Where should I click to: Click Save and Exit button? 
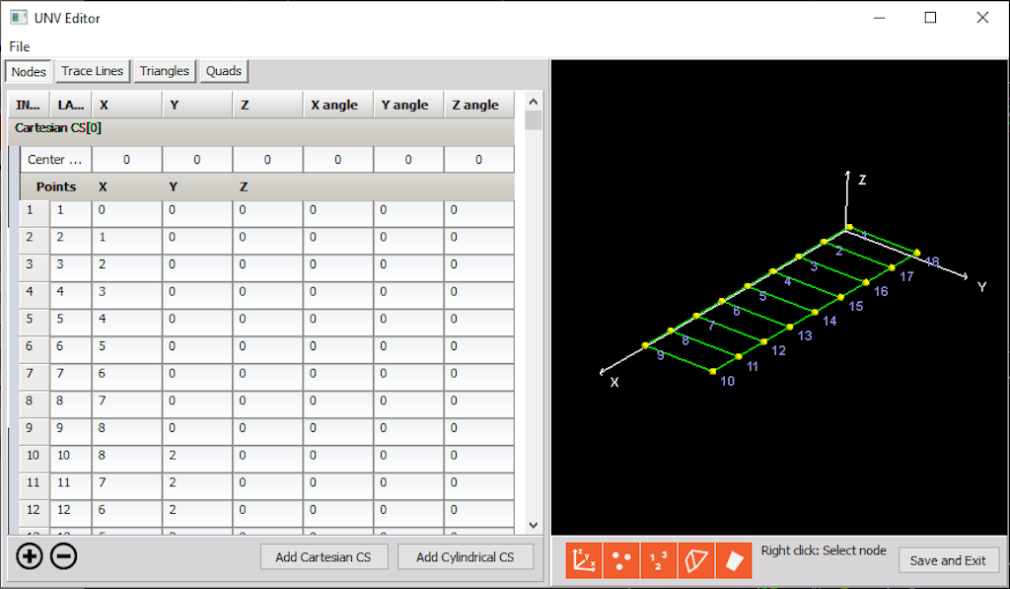pos(948,560)
